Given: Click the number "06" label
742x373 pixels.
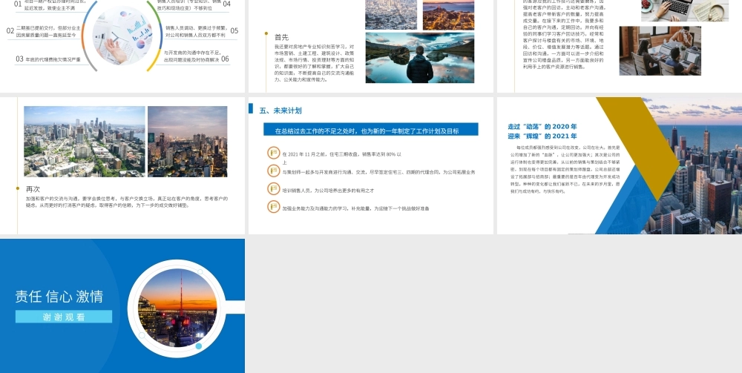Looking at the screenshot, I should tap(225, 59).
